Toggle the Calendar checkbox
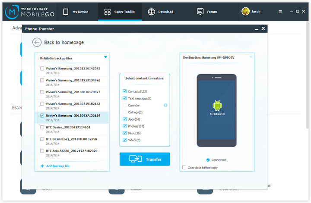 [124, 105]
